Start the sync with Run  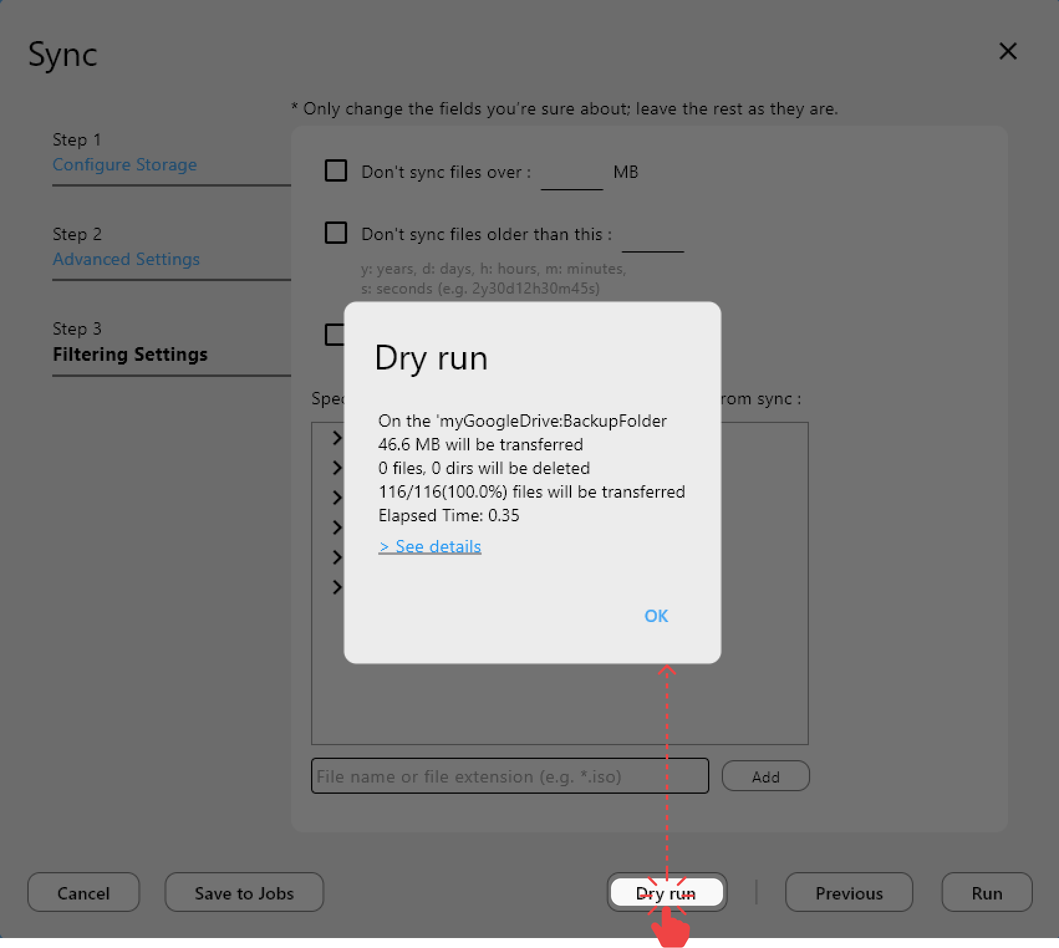point(986,893)
